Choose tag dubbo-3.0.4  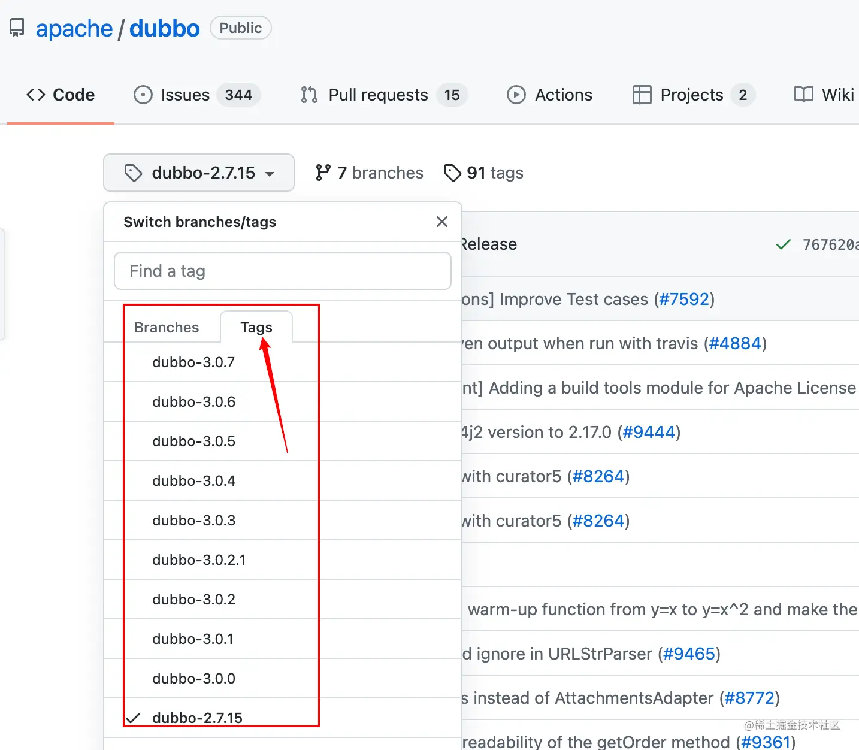pyautogui.click(x=283, y=480)
